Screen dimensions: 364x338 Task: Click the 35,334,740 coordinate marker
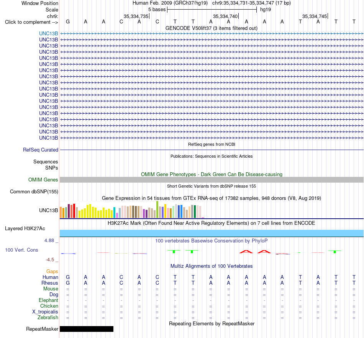[x=225, y=16]
